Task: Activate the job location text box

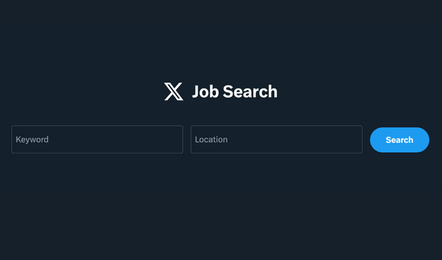Action: [x=276, y=139]
